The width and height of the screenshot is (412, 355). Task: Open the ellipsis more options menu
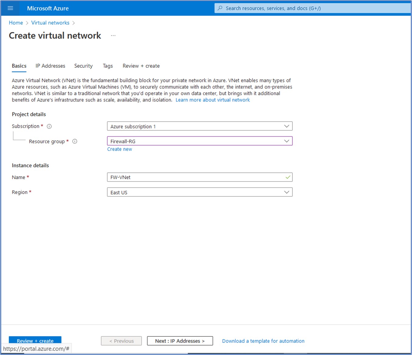point(113,36)
